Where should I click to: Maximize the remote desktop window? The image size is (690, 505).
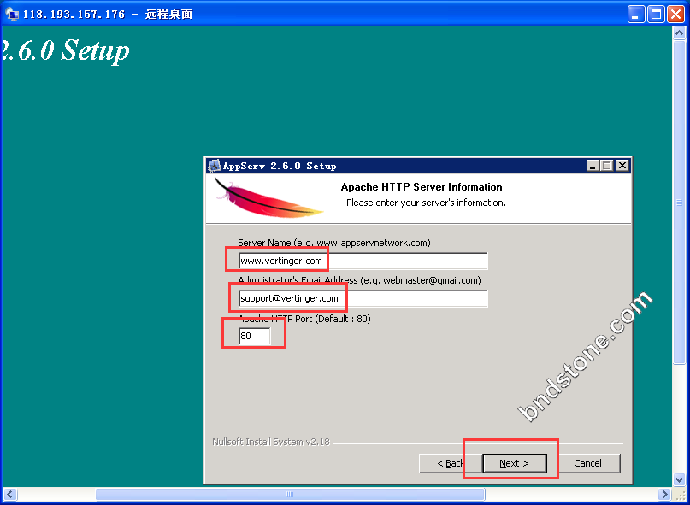tap(656, 14)
